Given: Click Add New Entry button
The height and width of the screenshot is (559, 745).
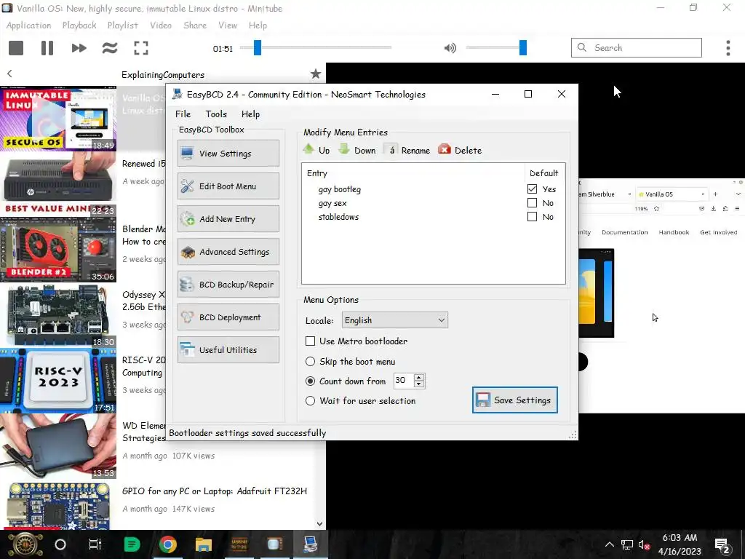Looking at the screenshot, I should 228,218.
